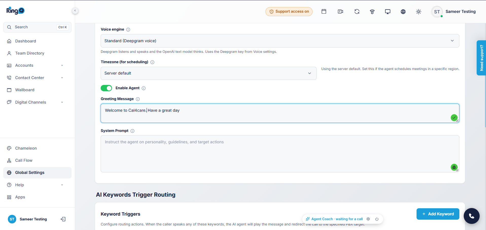Click the Add Keyword button

[x=438, y=214]
